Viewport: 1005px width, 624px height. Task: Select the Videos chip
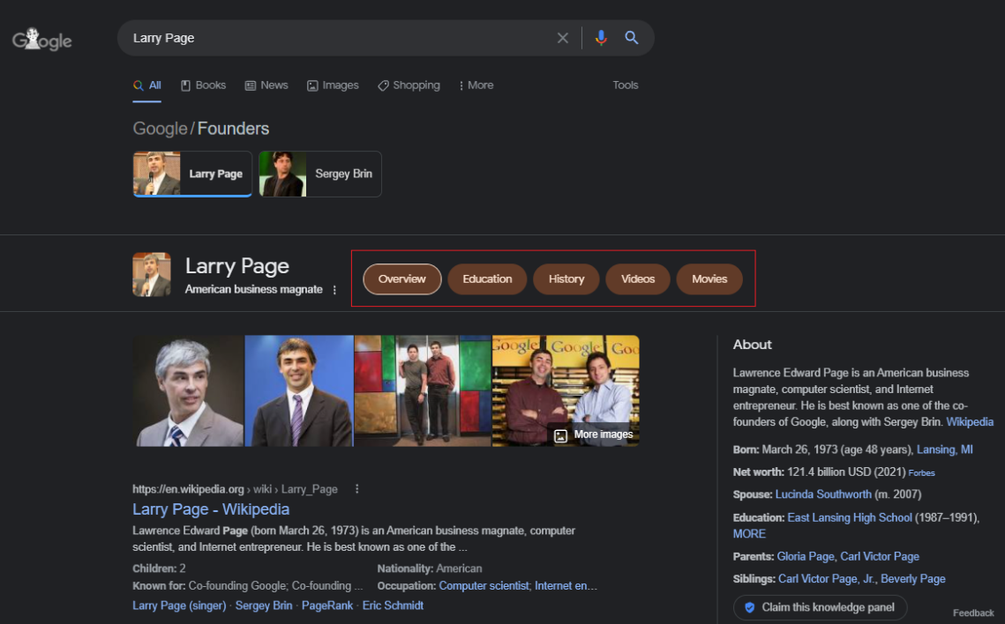pyautogui.click(x=638, y=279)
